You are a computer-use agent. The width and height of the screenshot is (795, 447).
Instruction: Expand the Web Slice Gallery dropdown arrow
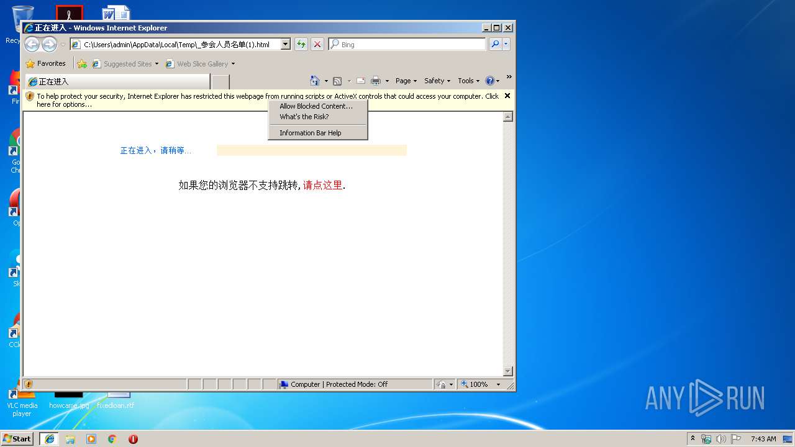pos(234,64)
